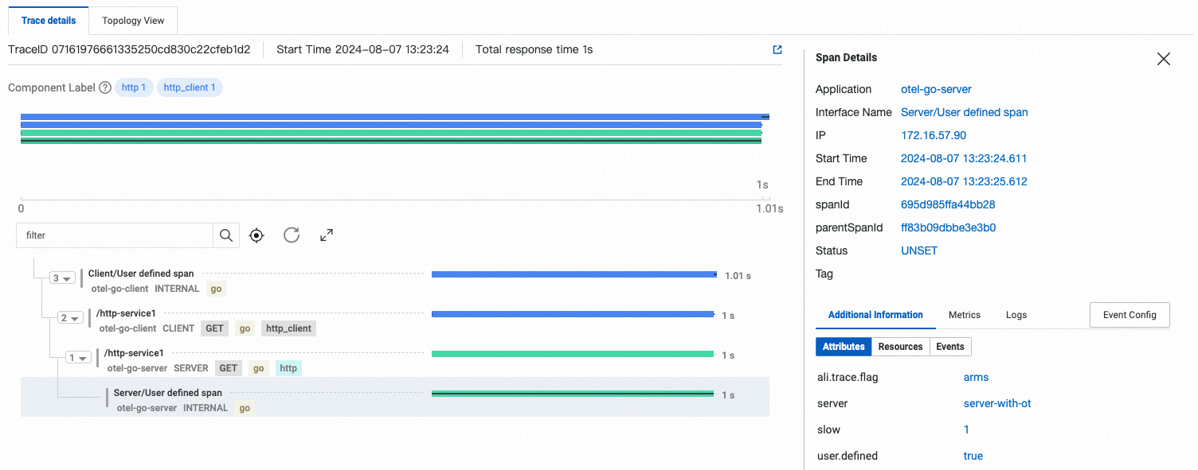This screenshot has width=1198, height=470.
Task: Collapse the otel-go-client /http-service1 node
Action: pyautogui.click(x=71, y=318)
